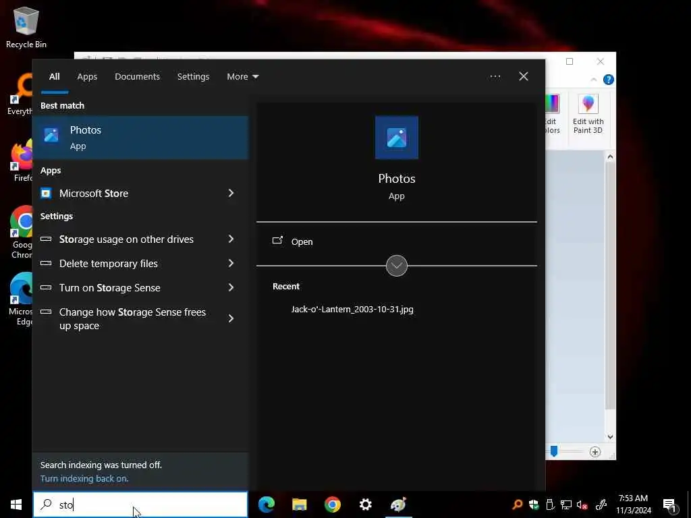Click the Microsoft Edge desktop shortcut
Image resolution: width=691 pixels, height=518 pixels.
coord(21,299)
